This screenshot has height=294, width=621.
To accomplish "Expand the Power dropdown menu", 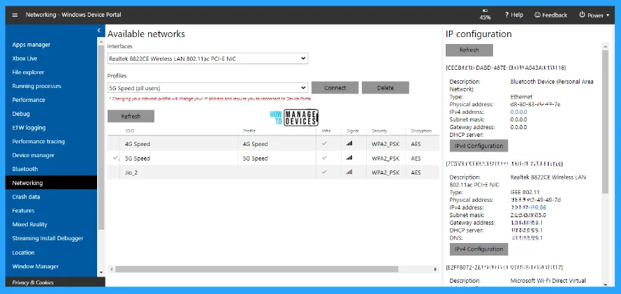I will pyautogui.click(x=594, y=15).
